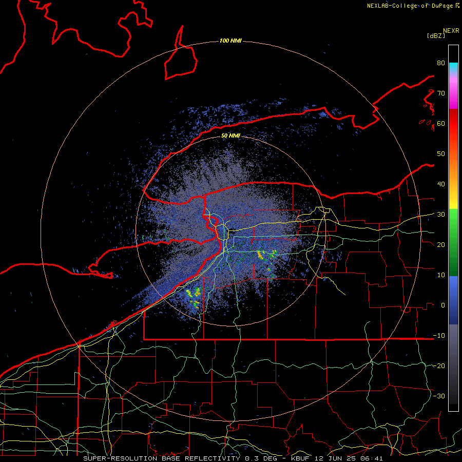Click the 60 value on the dBZ scale
This screenshot has width=462, height=462.
click(x=441, y=124)
